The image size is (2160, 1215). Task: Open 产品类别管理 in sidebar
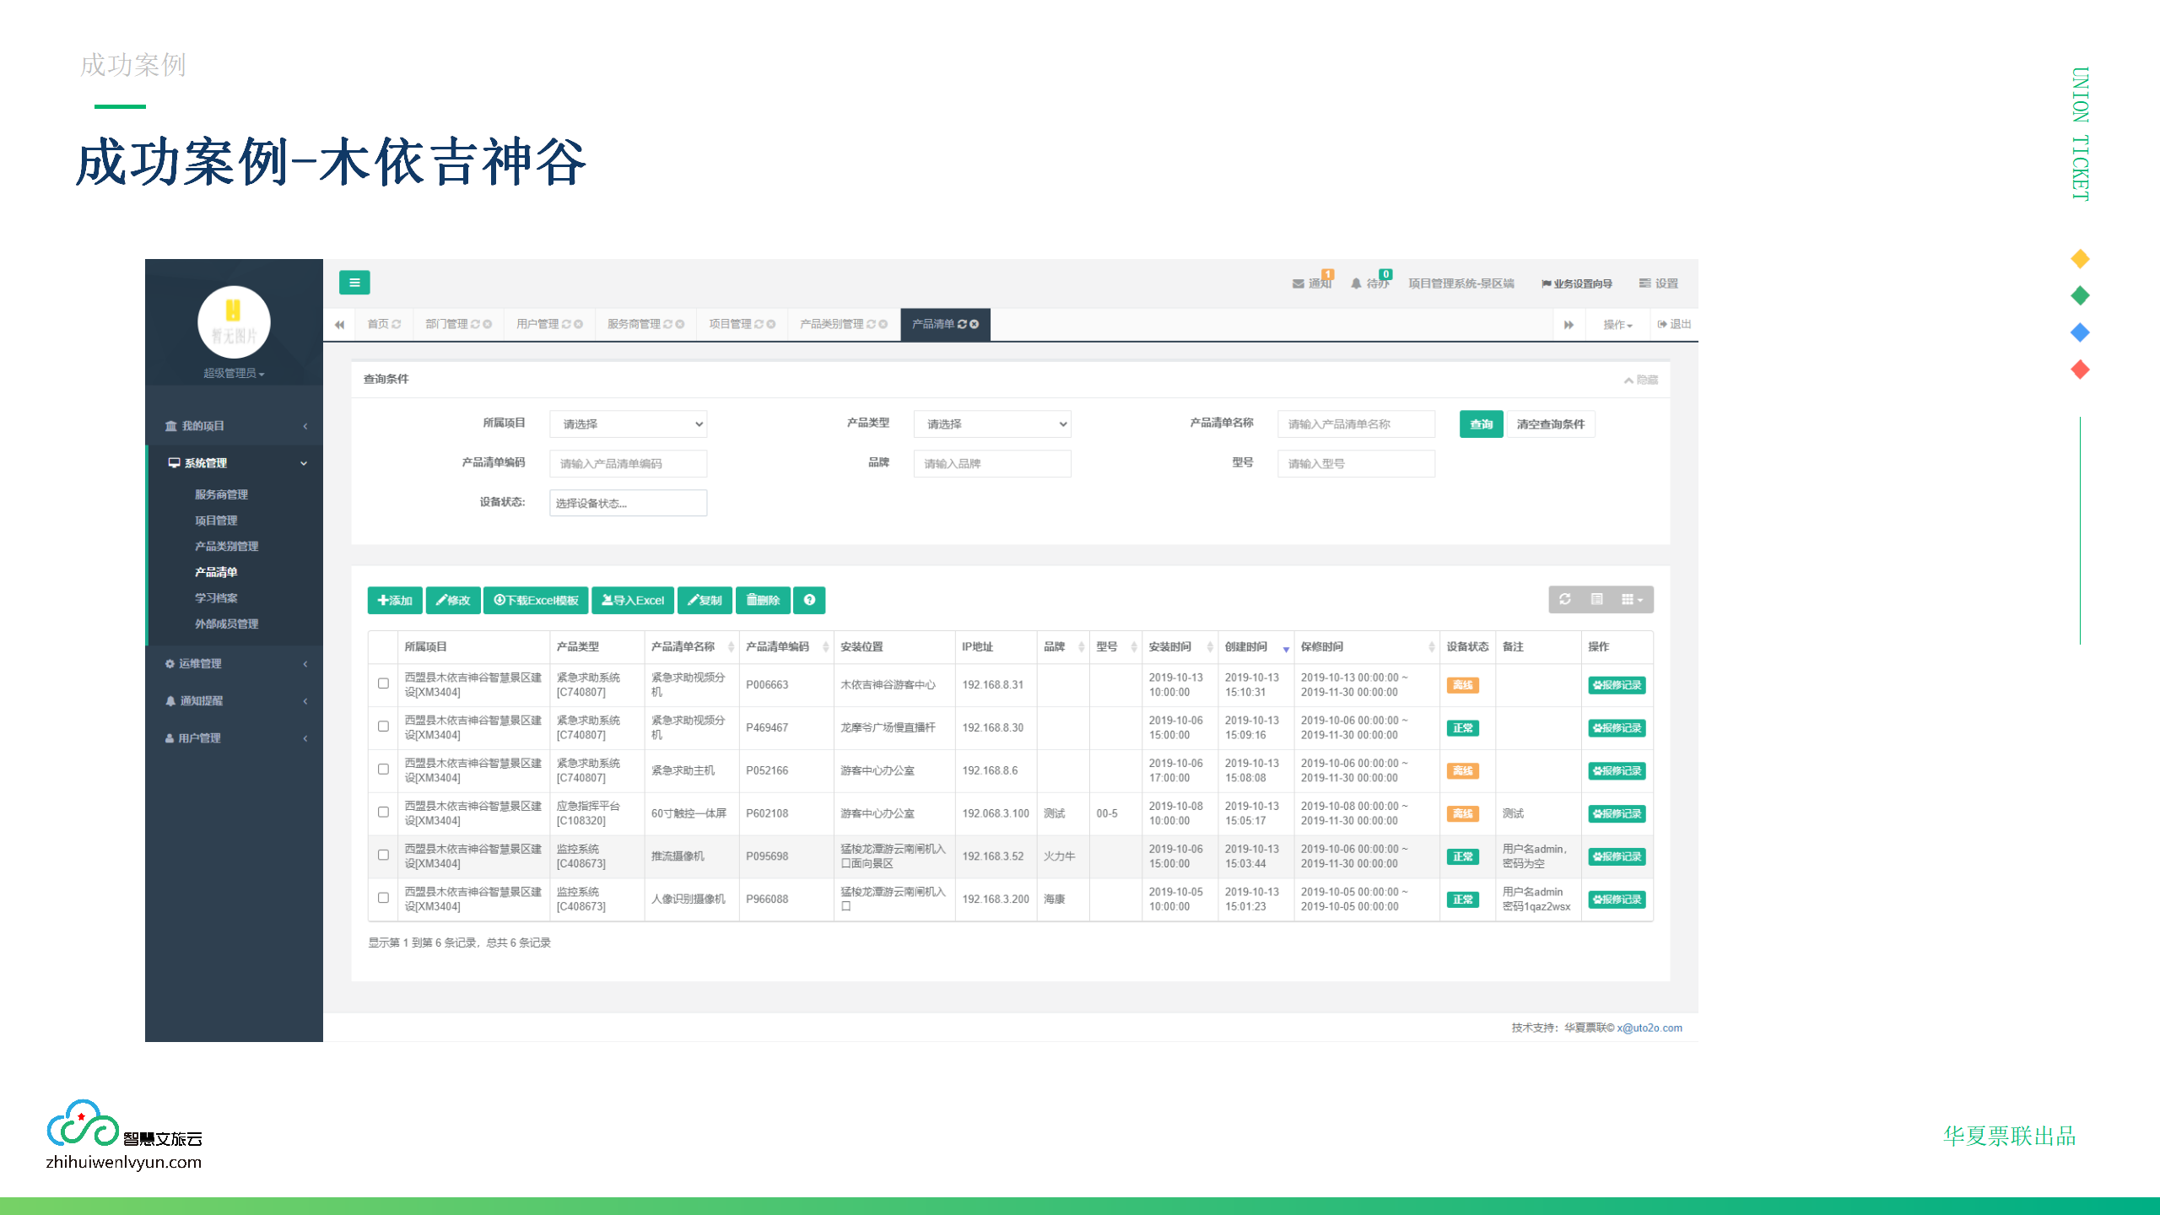(x=227, y=546)
